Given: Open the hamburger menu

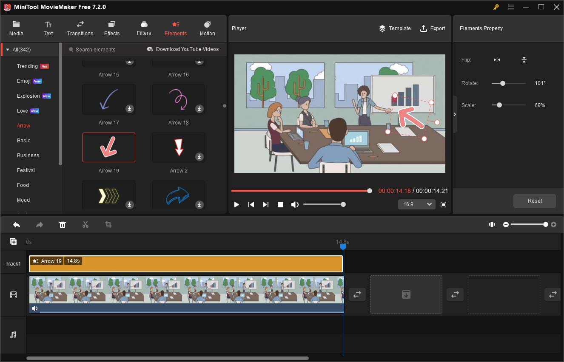Looking at the screenshot, I should coord(511,7).
